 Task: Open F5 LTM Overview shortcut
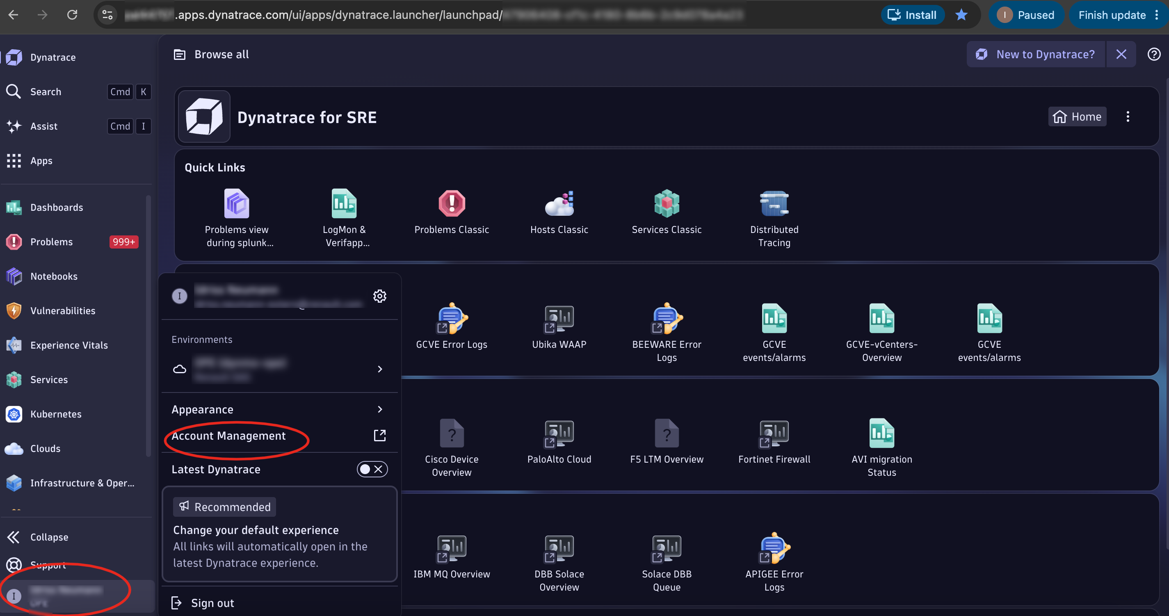pos(667,441)
